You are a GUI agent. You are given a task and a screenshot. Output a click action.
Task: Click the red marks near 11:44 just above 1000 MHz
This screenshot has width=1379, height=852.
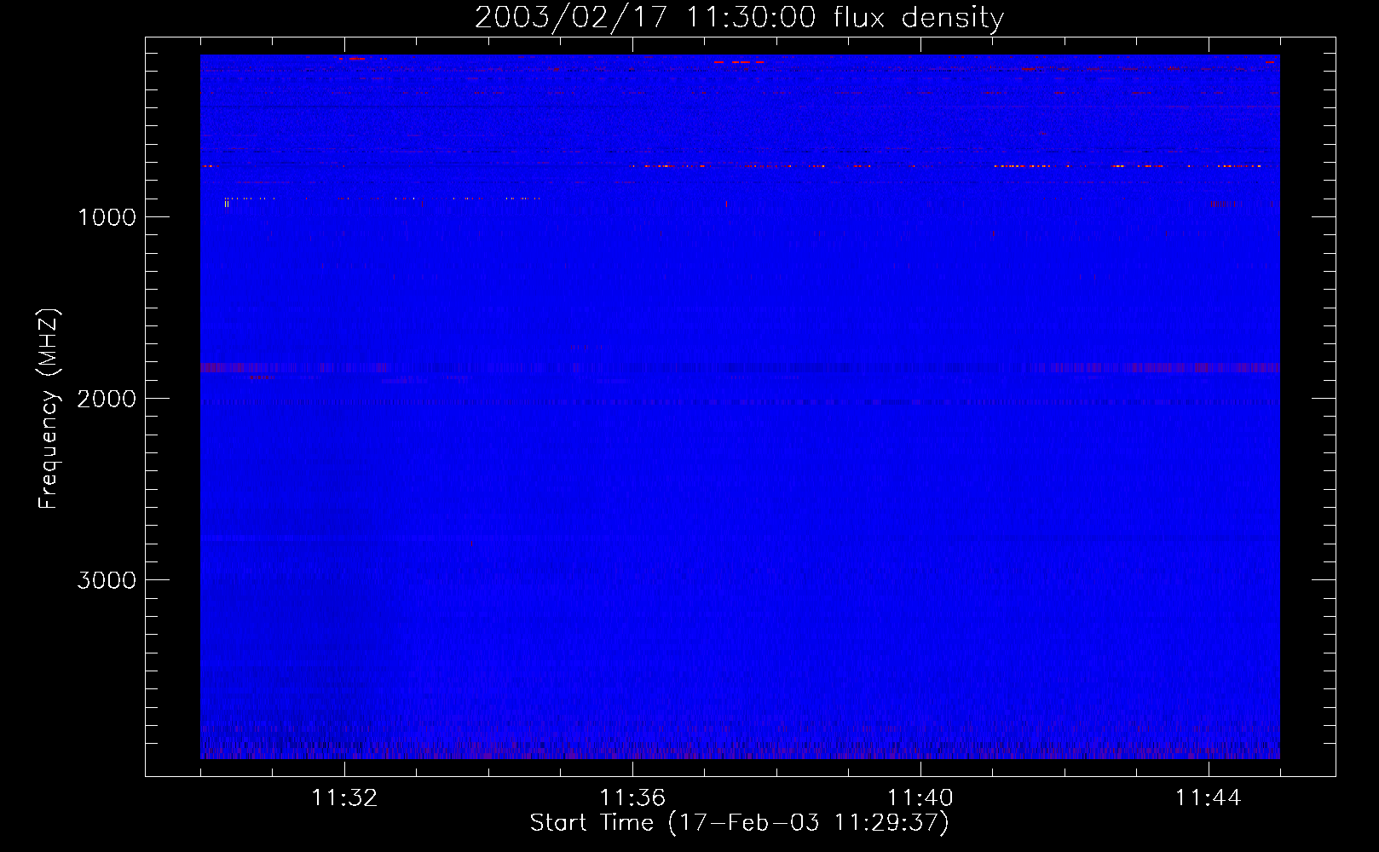[1226, 204]
